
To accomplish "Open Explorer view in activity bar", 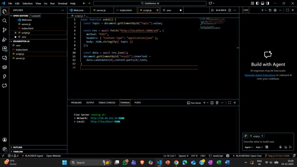I will (4, 11).
